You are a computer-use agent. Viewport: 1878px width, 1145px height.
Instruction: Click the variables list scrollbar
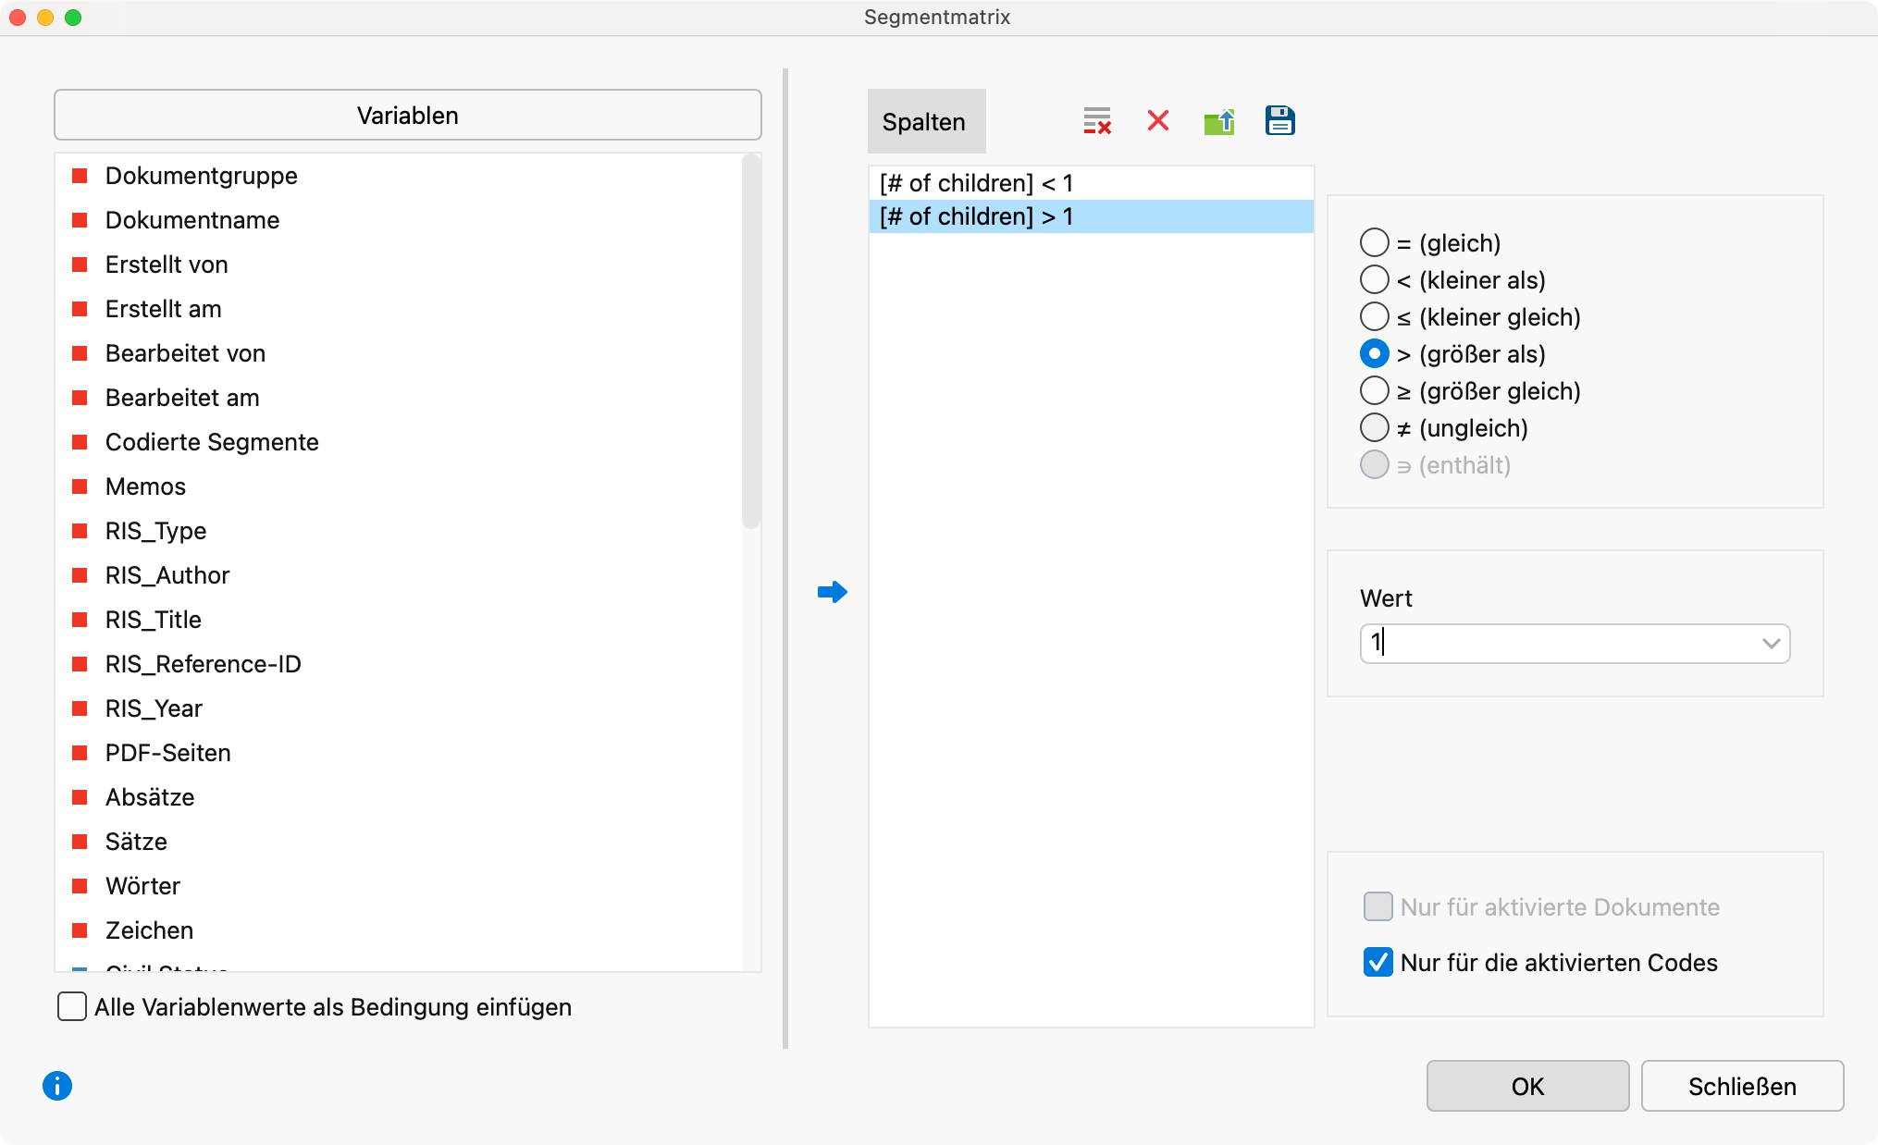pos(751,342)
